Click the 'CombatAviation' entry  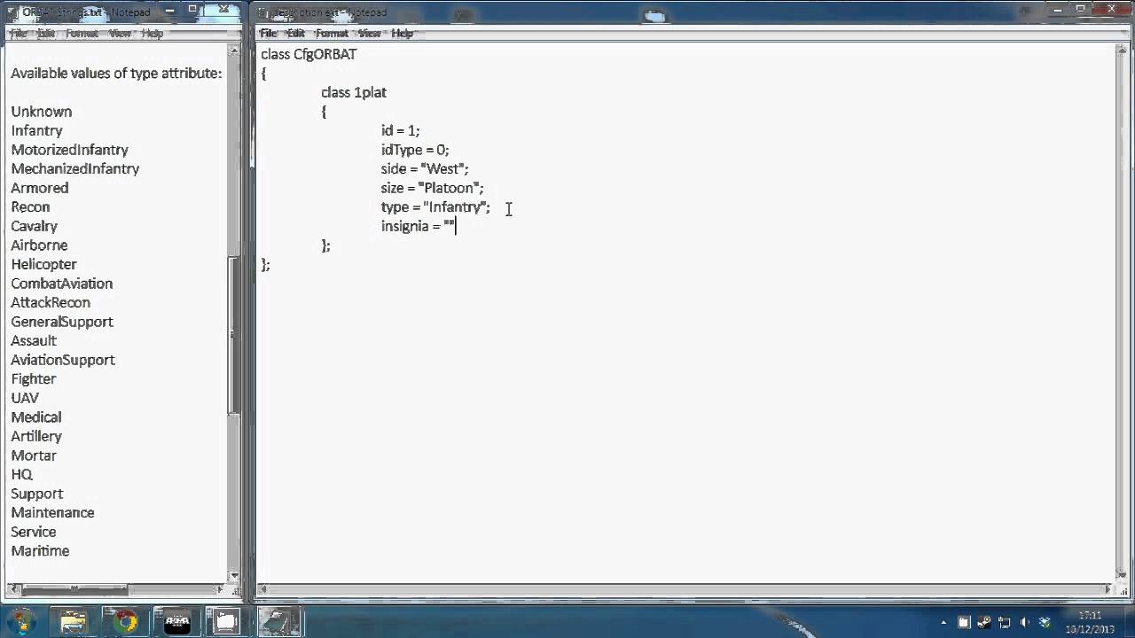(62, 284)
